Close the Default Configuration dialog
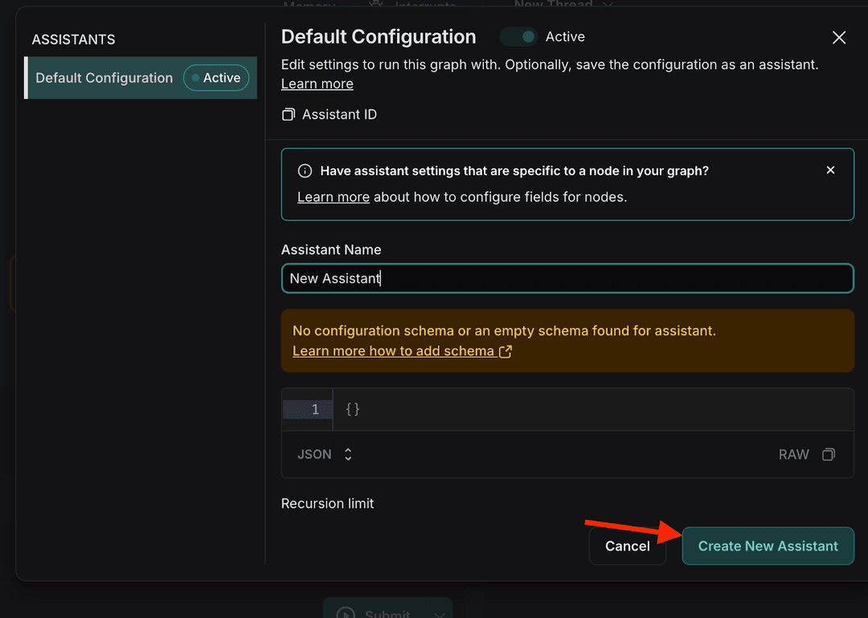This screenshot has height=618, width=868. click(x=839, y=37)
